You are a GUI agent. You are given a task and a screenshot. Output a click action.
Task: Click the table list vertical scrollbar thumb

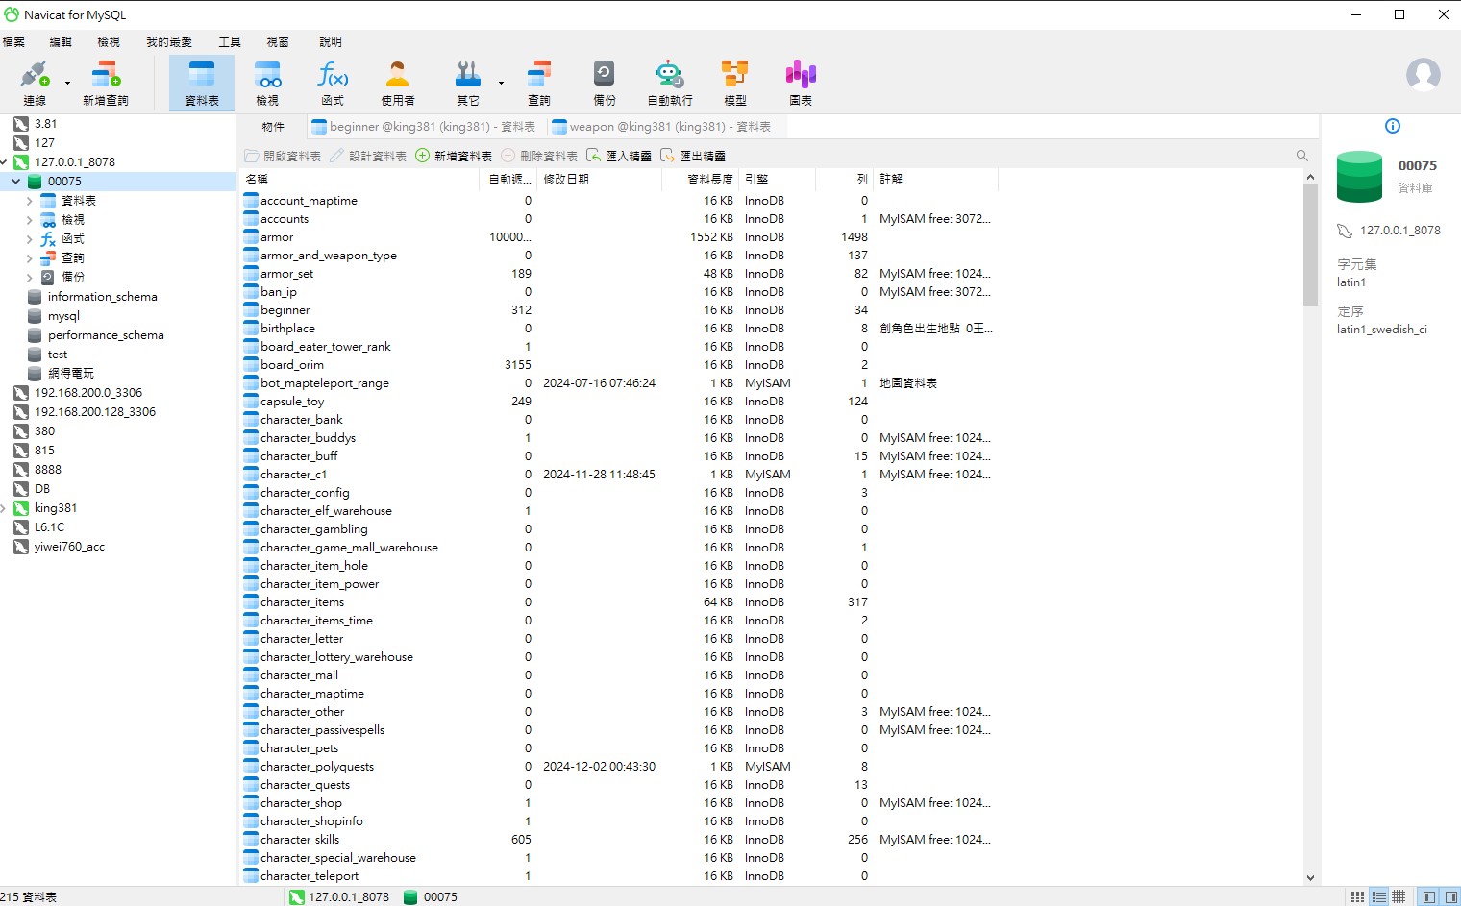(1310, 245)
